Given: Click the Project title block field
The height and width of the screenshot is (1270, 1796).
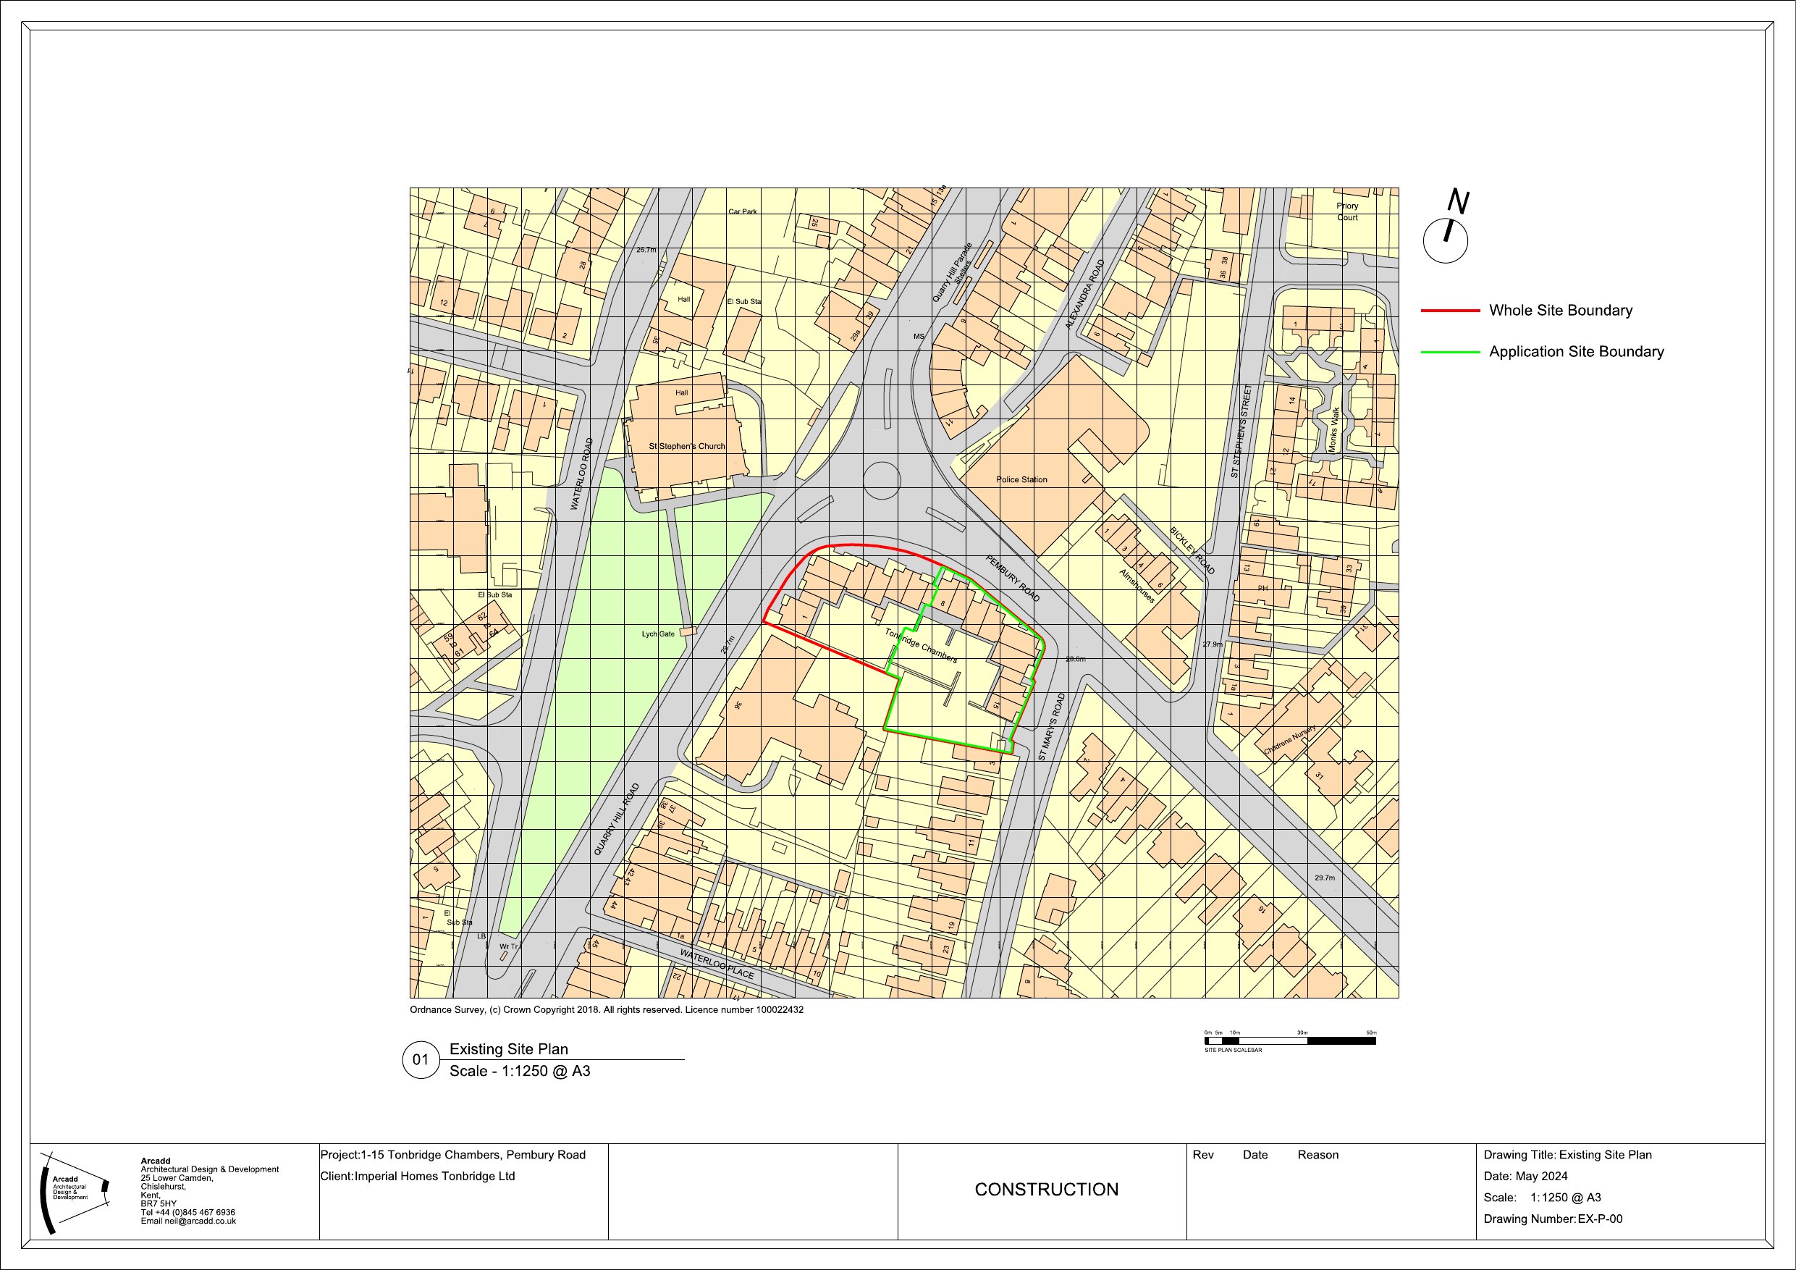Looking at the screenshot, I should (453, 1155).
